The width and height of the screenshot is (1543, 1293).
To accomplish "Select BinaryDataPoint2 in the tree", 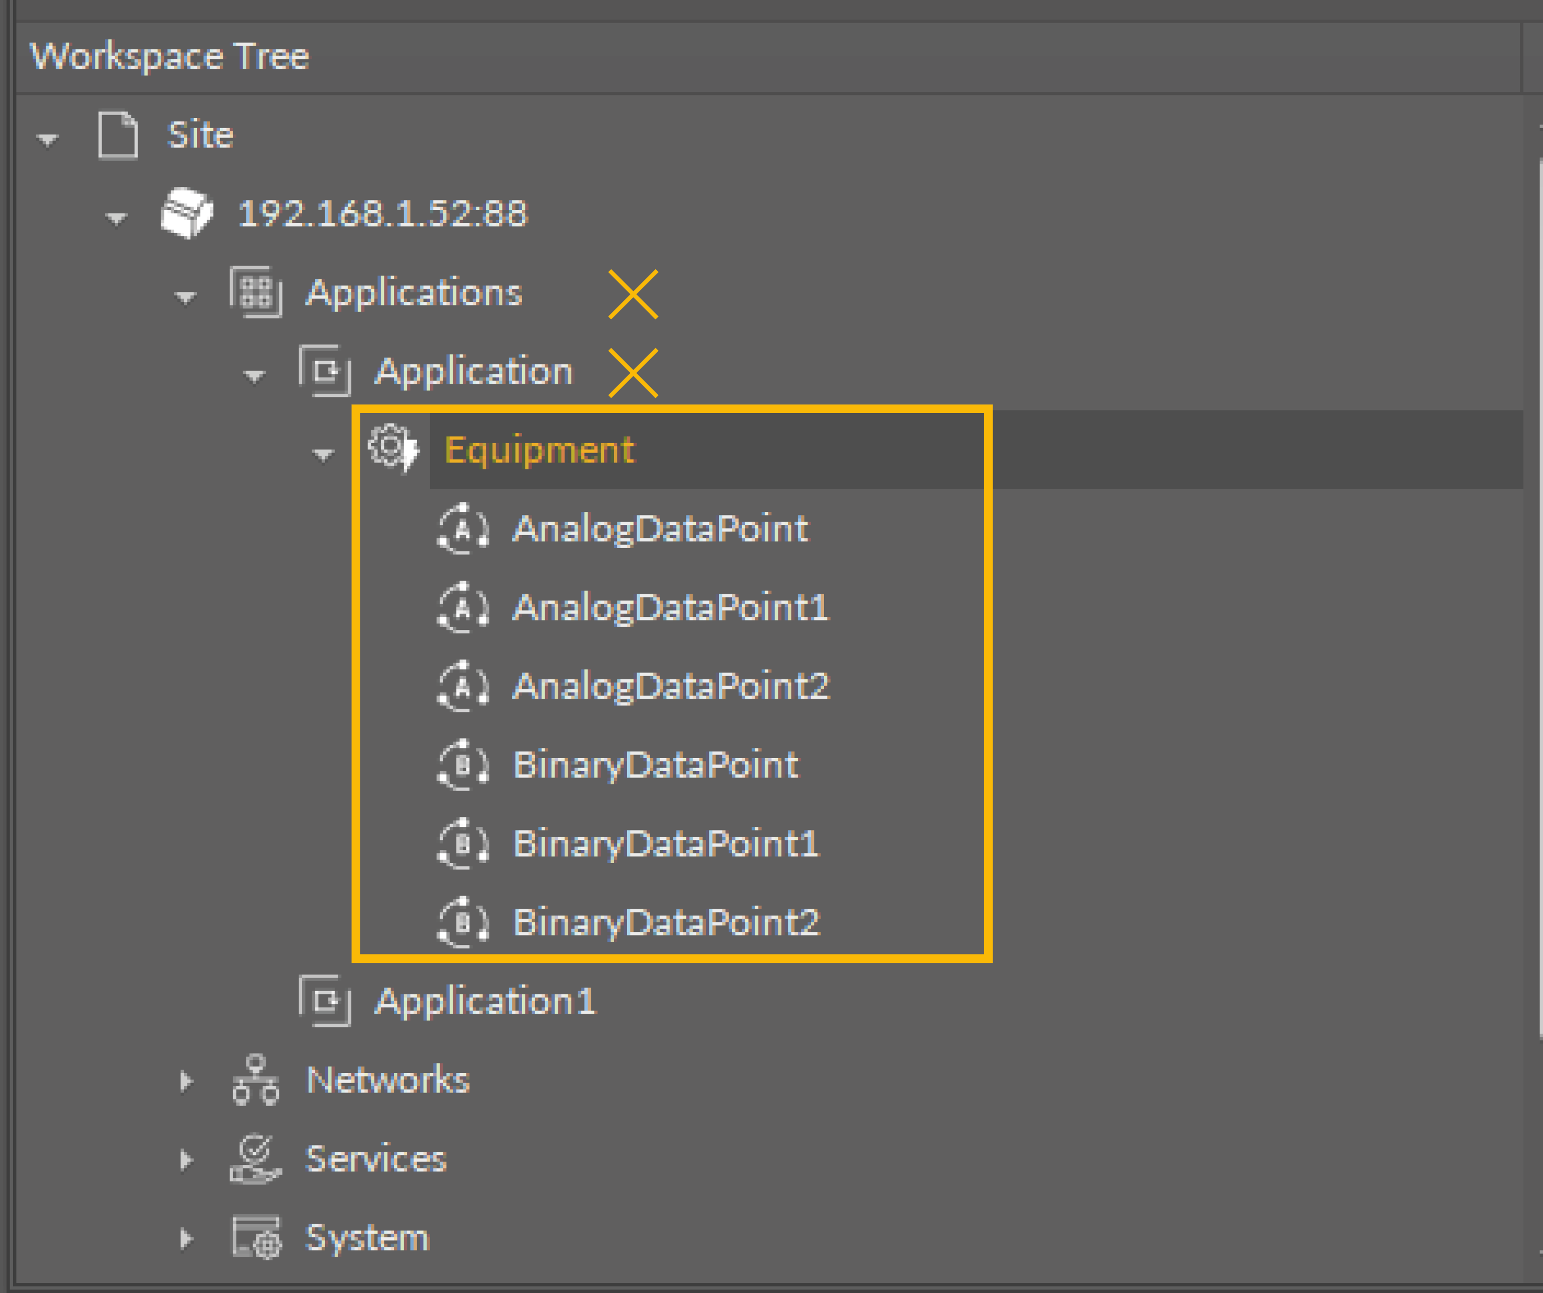I will tap(665, 922).
